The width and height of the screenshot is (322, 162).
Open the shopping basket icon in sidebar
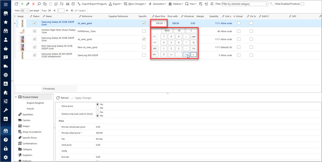6,49
